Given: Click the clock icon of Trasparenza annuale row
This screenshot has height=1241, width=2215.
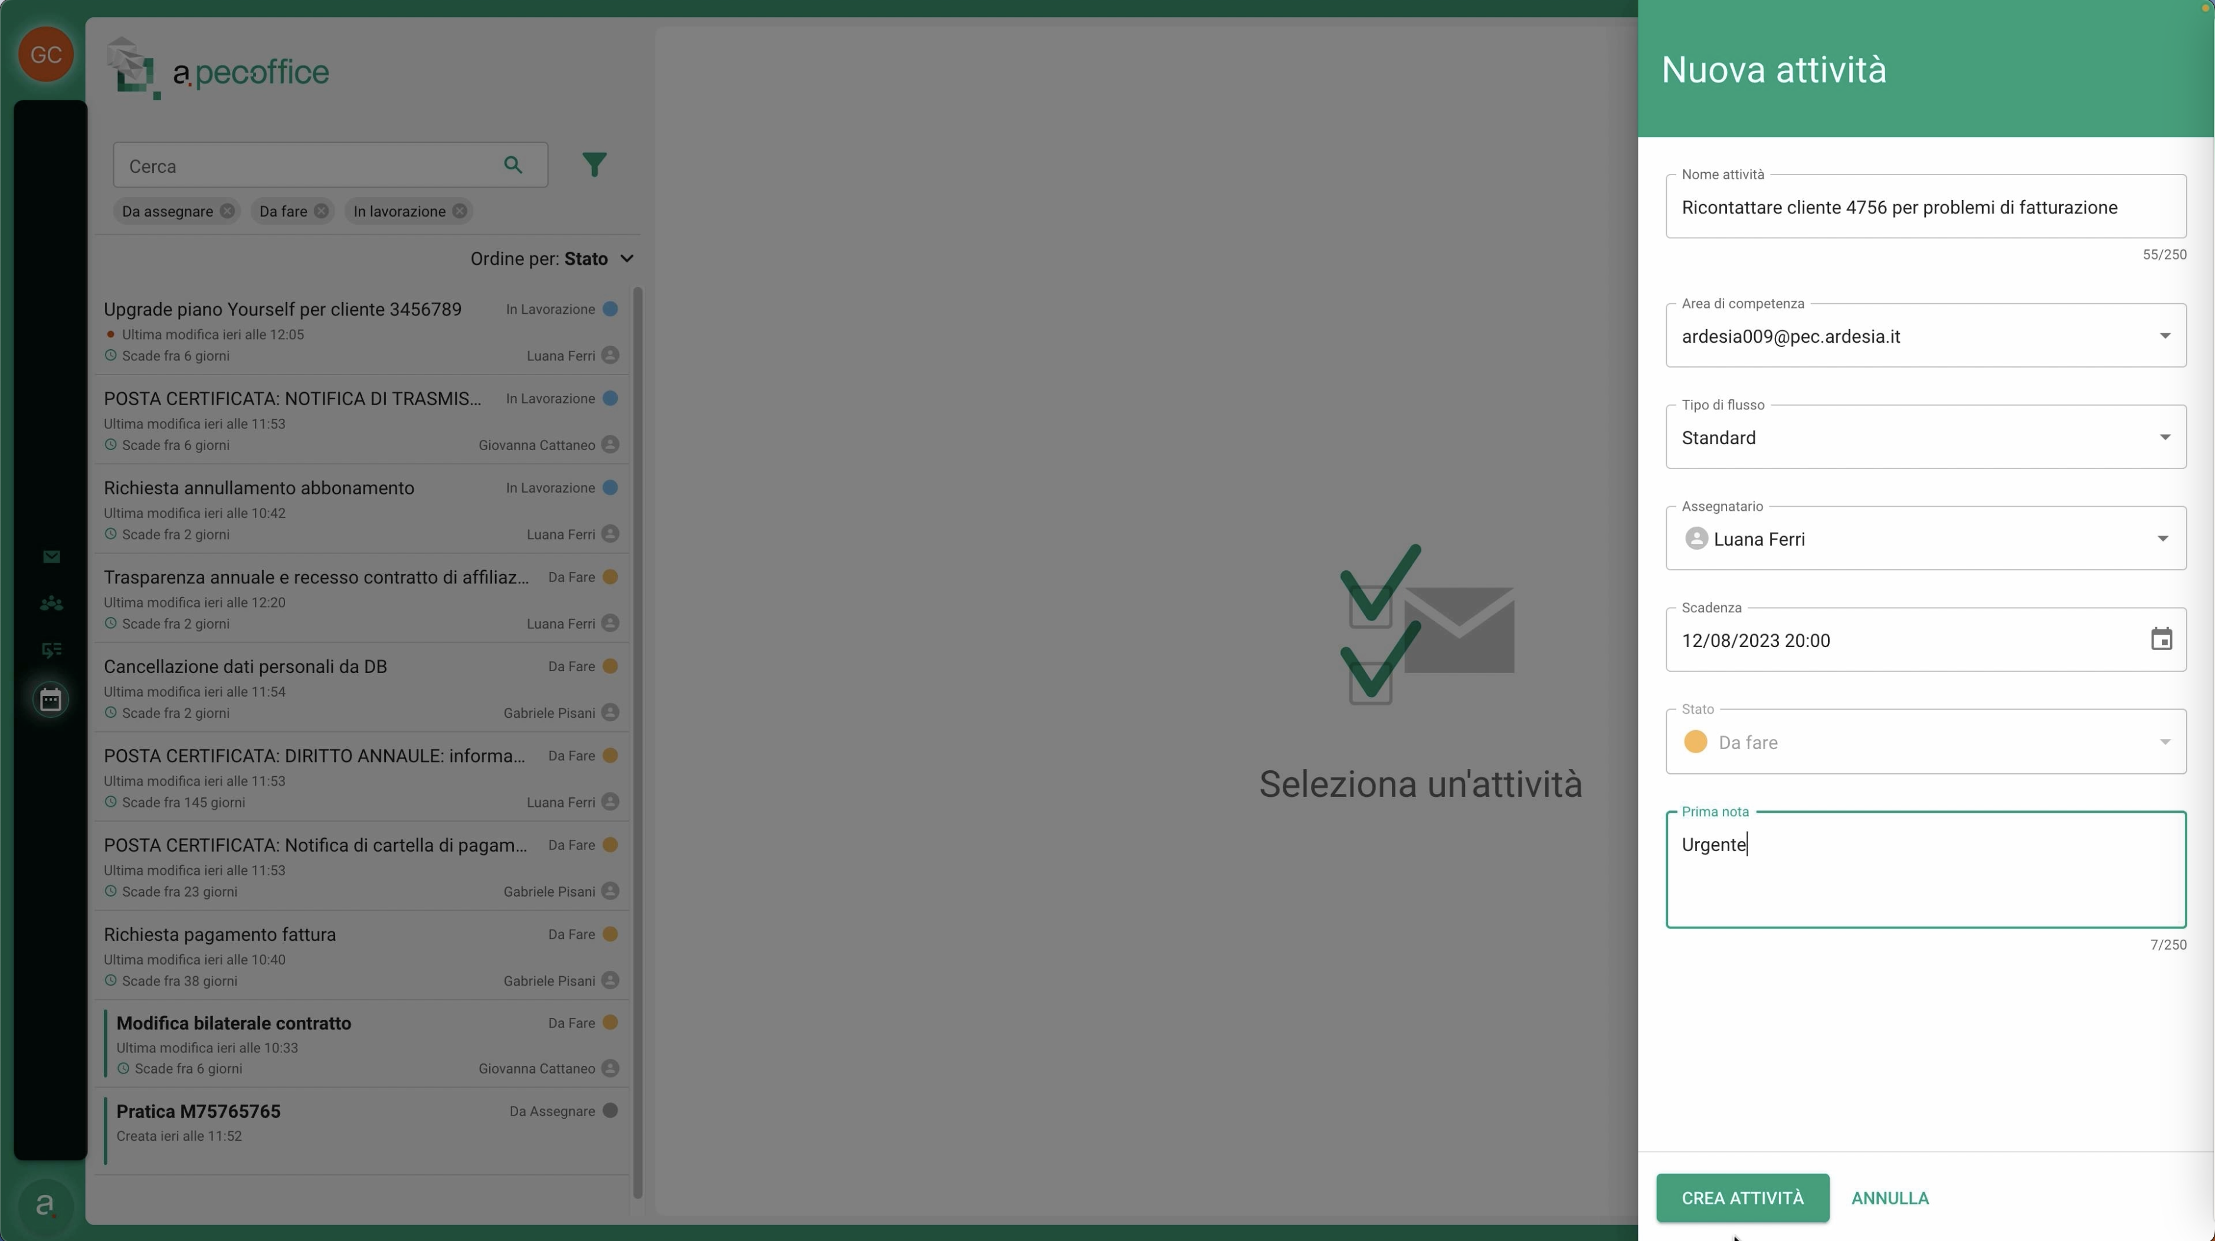Looking at the screenshot, I should click(110, 623).
